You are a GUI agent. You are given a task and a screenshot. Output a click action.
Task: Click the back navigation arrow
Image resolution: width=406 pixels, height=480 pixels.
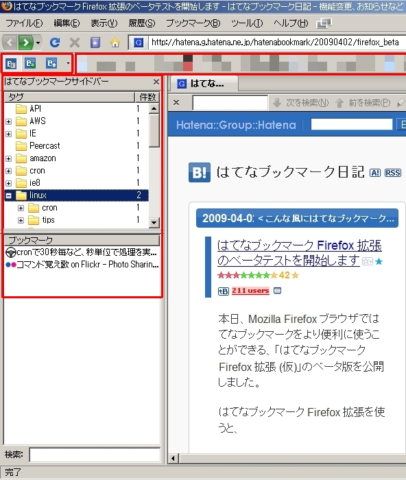pyautogui.click(x=10, y=43)
